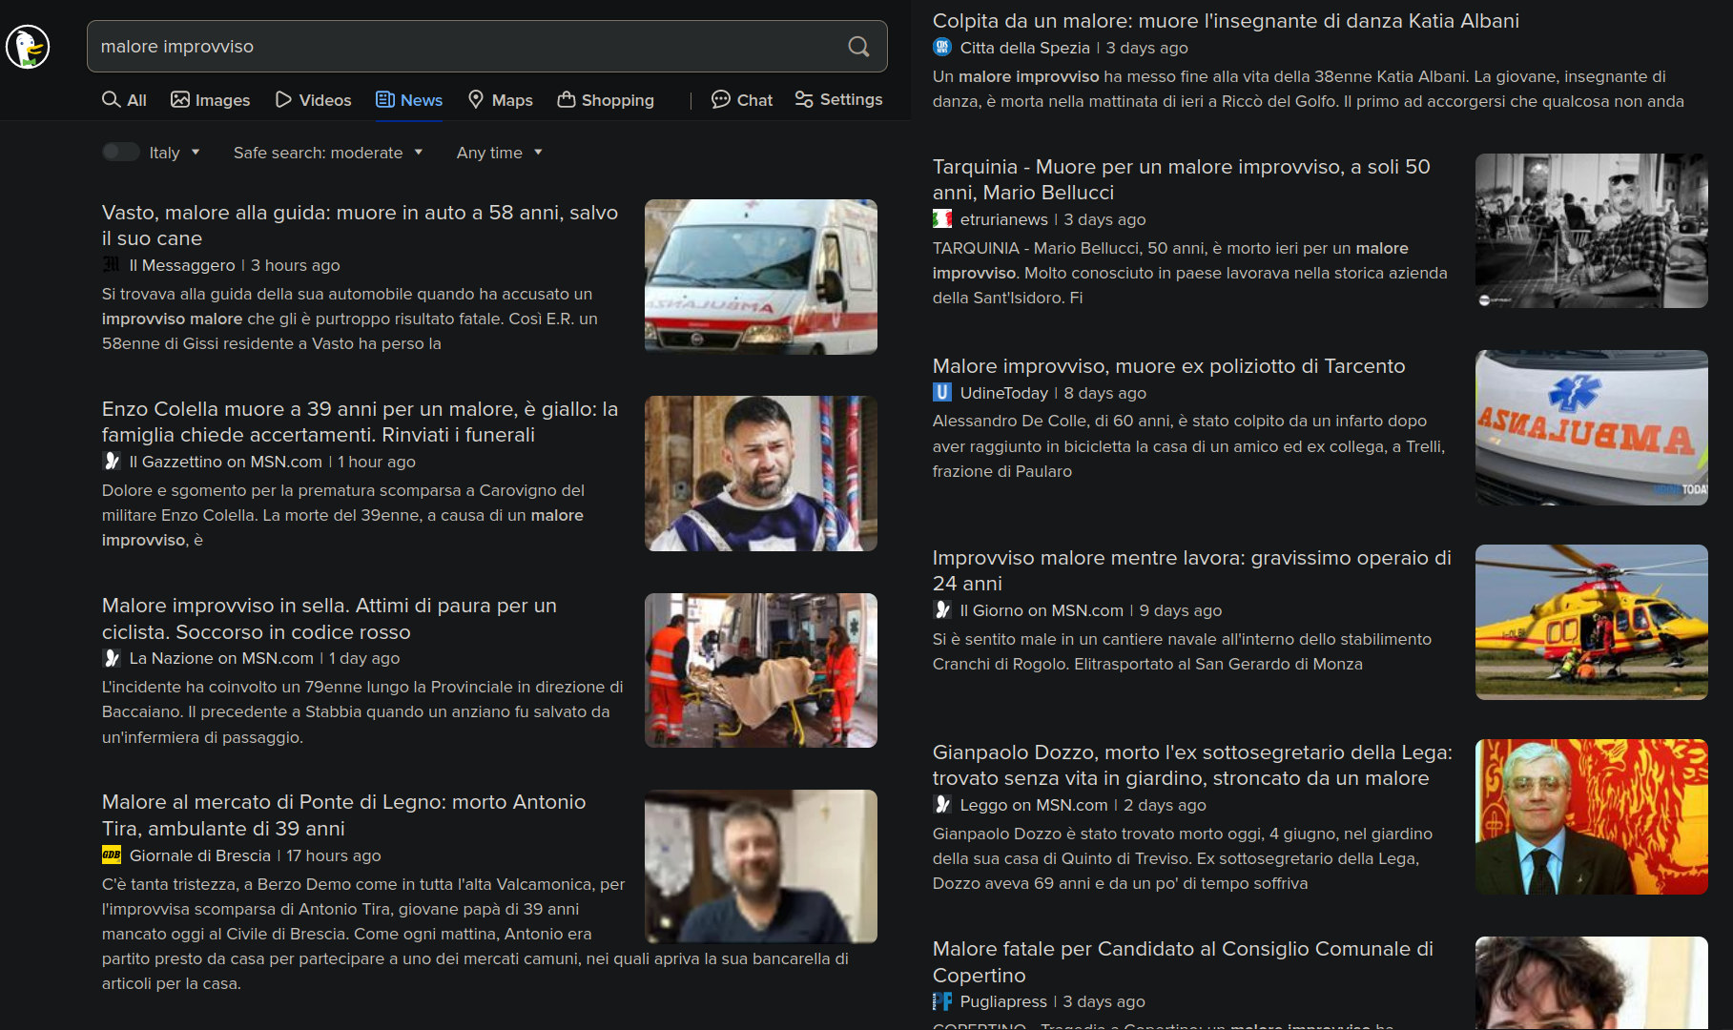Click Citta della Spezia source name
Image resolution: width=1733 pixels, height=1030 pixels.
(1024, 48)
